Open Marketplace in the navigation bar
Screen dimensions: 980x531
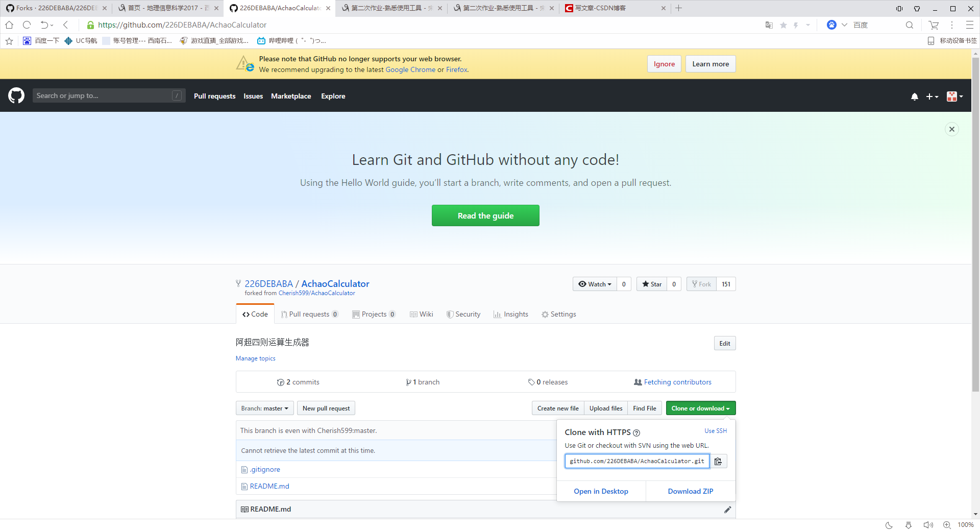pyautogui.click(x=291, y=96)
